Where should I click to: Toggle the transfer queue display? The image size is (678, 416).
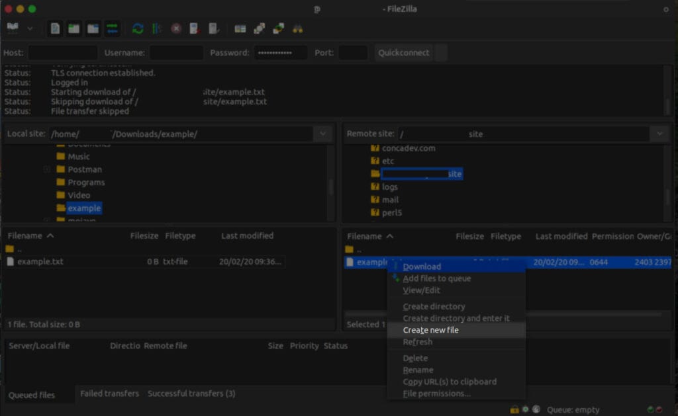click(x=111, y=28)
